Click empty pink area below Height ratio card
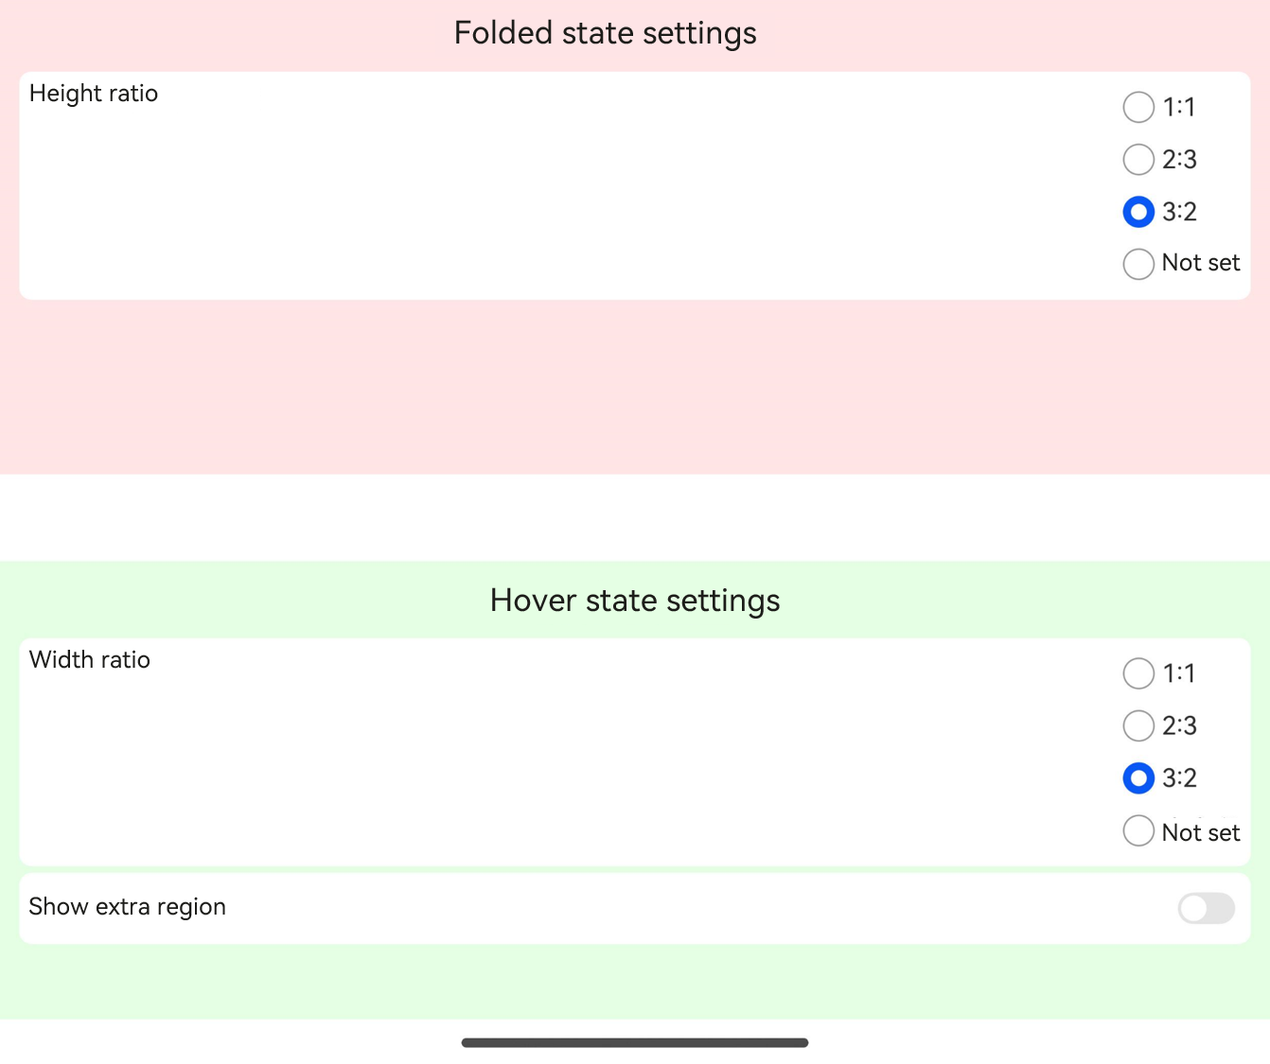 click(x=635, y=388)
